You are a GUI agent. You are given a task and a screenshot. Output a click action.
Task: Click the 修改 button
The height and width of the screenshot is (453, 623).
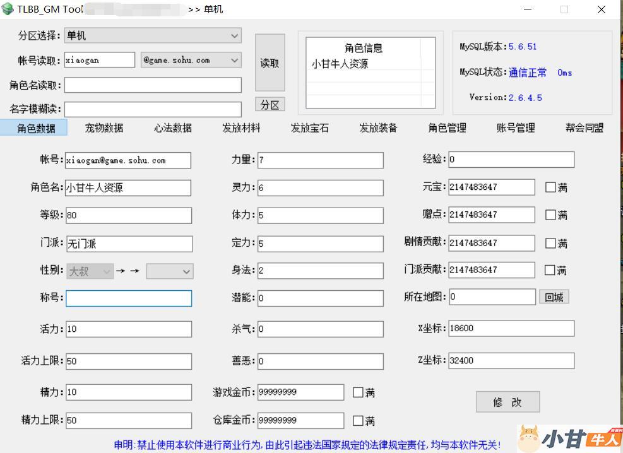[x=507, y=402]
